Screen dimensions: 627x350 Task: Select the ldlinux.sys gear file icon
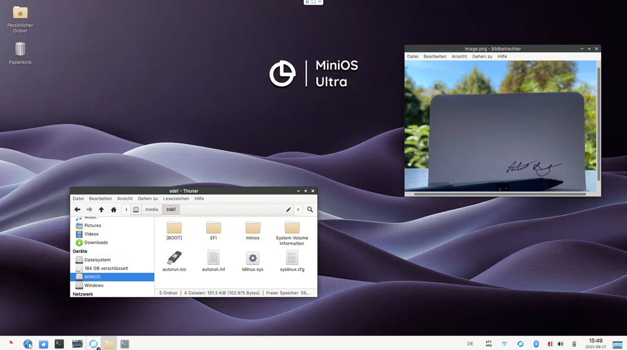tap(252, 258)
